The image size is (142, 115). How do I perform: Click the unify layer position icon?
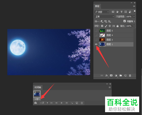(102, 21)
